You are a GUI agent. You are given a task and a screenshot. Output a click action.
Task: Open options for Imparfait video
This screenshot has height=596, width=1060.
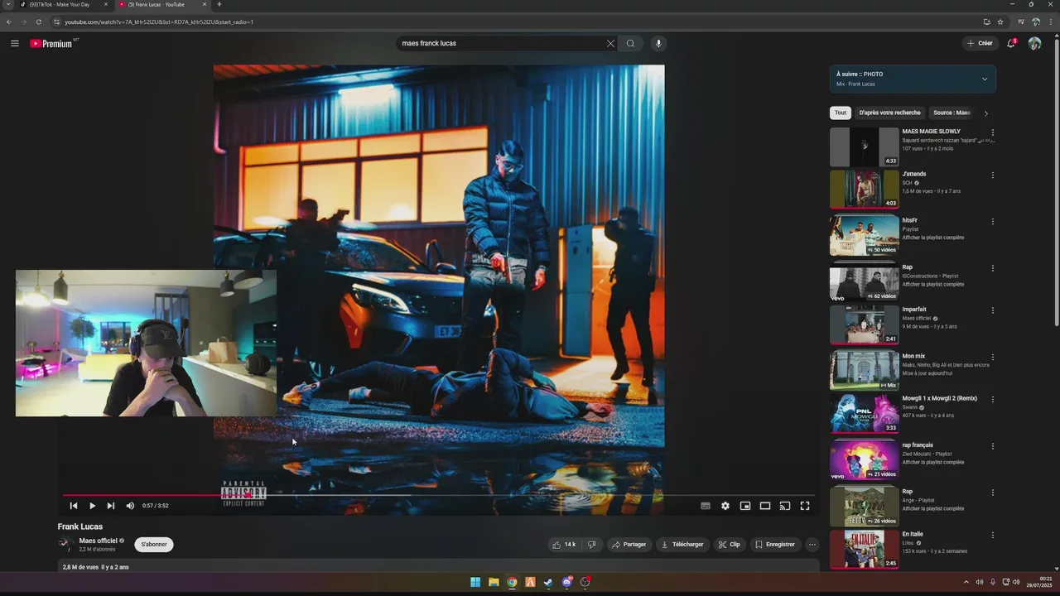pos(993,310)
